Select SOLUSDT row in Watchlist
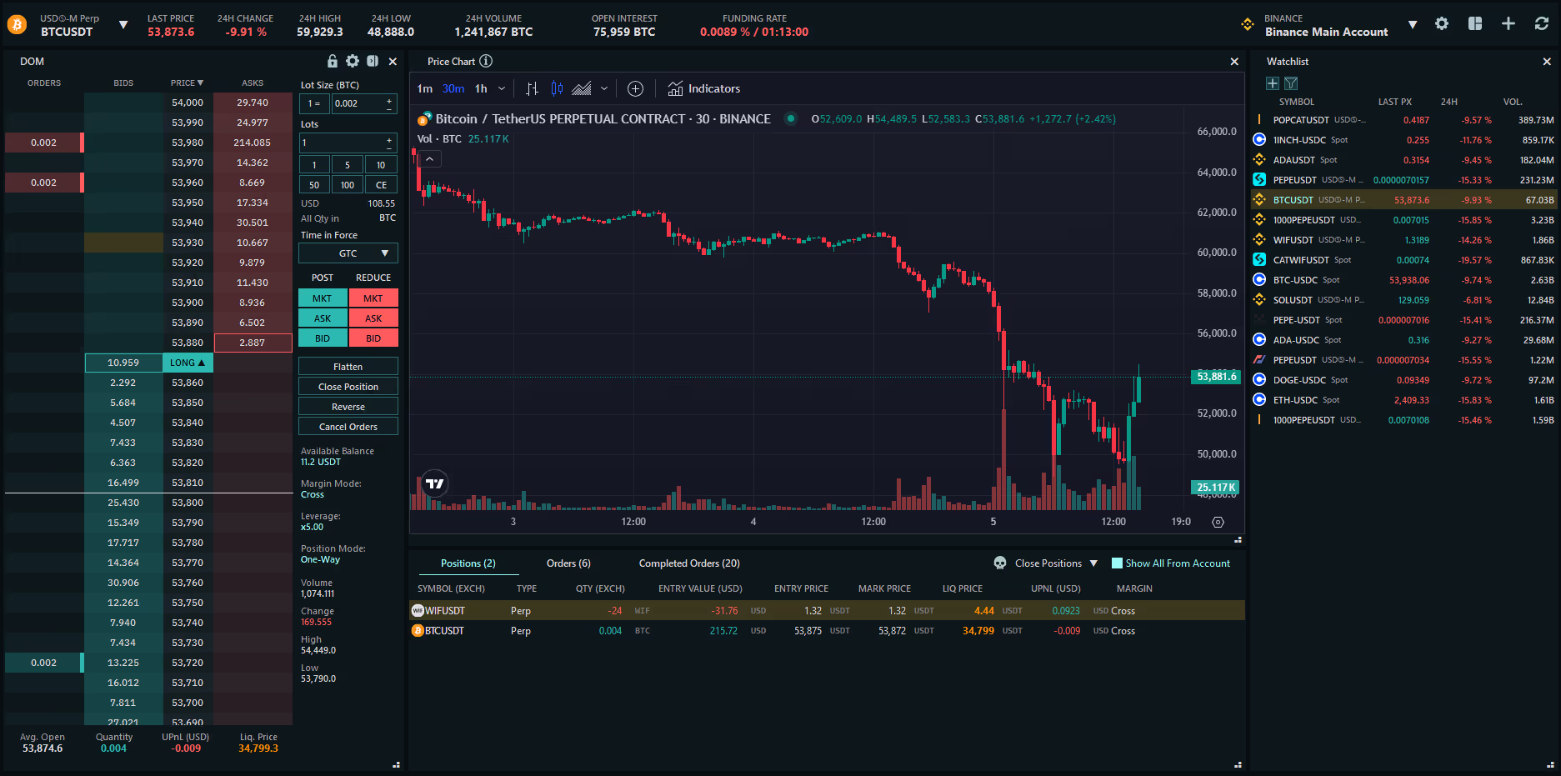Screen dimensions: 1561x776 (x=1404, y=300)
